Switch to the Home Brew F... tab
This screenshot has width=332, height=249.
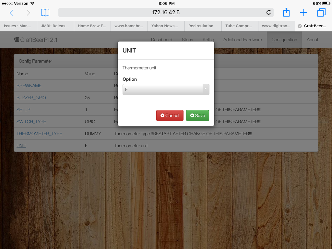[92, 26]
